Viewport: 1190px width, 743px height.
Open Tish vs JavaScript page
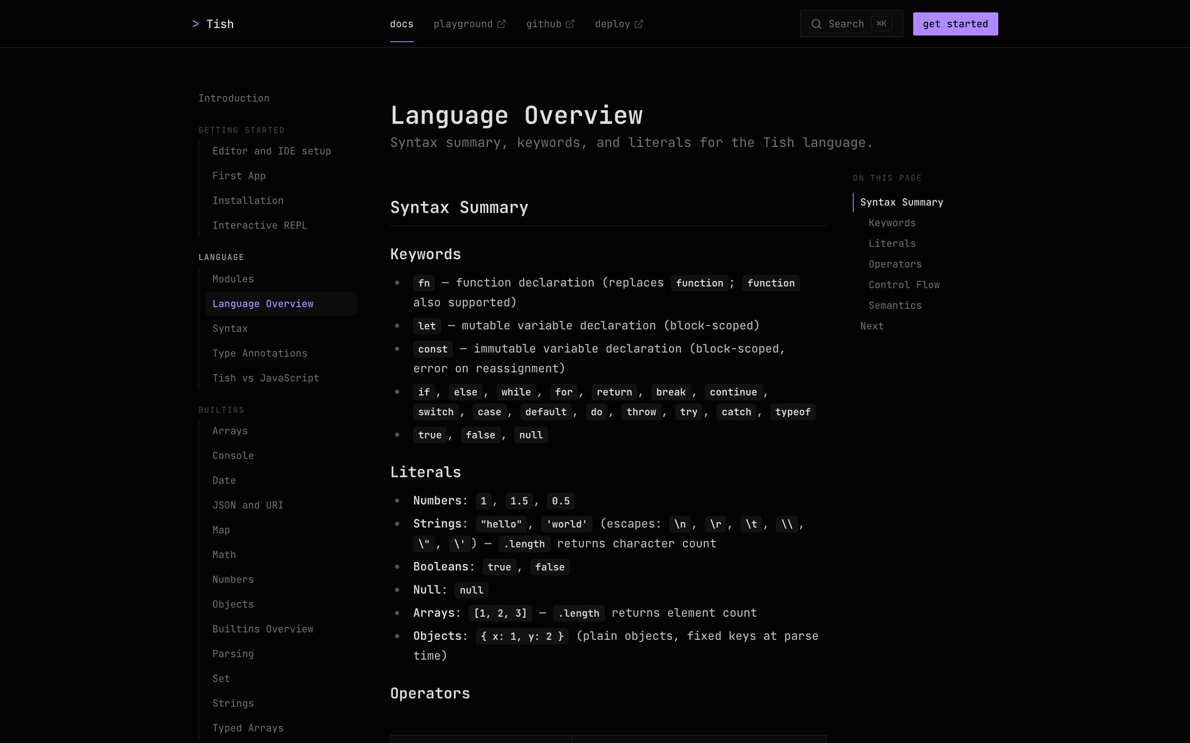coord(266,379)
